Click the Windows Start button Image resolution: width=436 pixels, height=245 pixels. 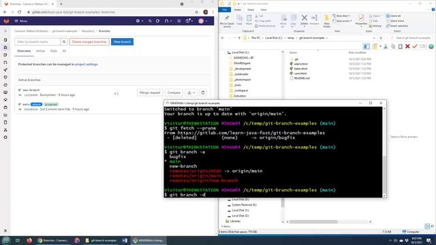tap(6, 240)
